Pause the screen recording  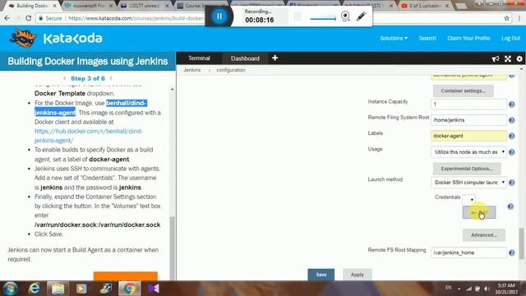pos(219,16)
